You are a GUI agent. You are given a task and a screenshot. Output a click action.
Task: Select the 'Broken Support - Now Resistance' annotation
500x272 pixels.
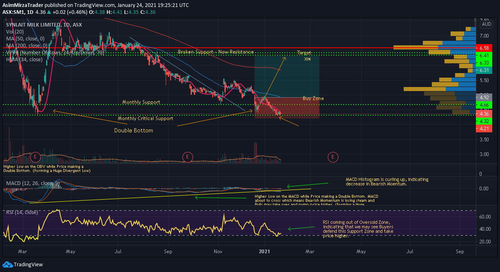(x=216, y=52)
